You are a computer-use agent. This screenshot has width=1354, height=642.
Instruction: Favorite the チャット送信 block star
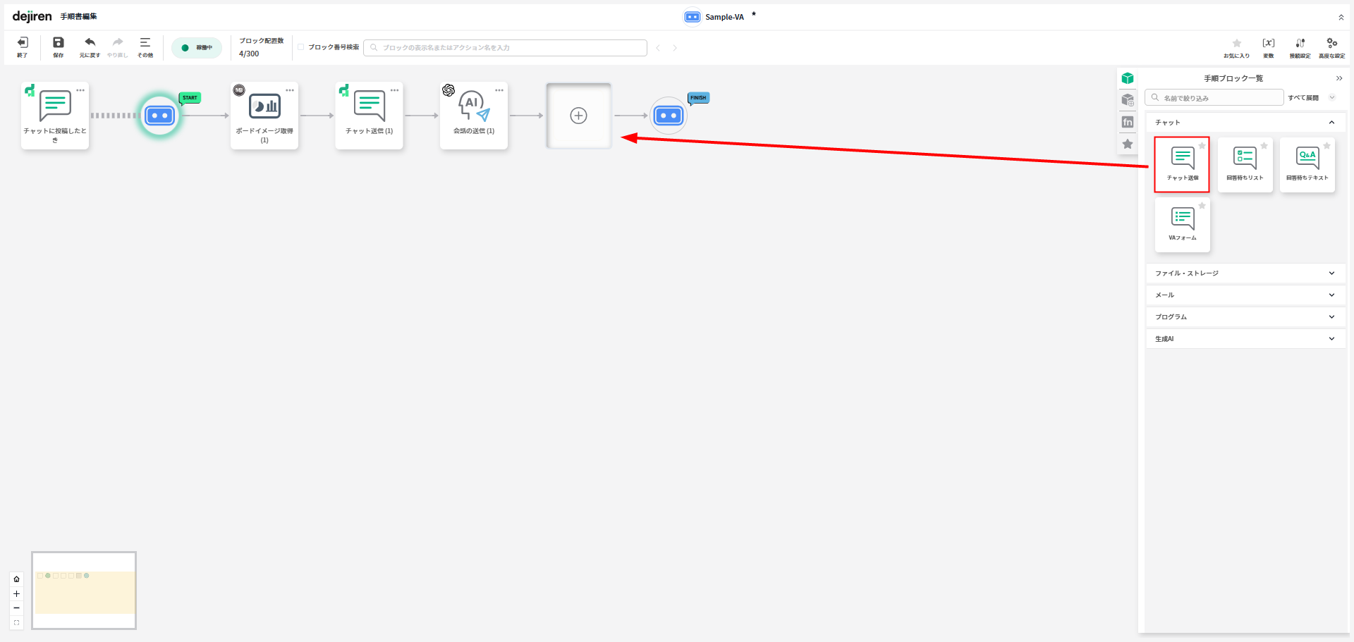(1202, 146)
